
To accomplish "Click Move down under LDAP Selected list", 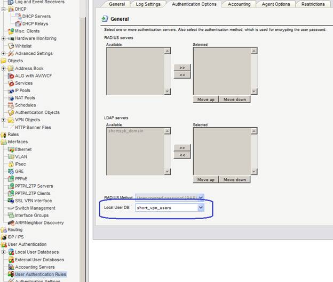I will (x=234, y=180).
